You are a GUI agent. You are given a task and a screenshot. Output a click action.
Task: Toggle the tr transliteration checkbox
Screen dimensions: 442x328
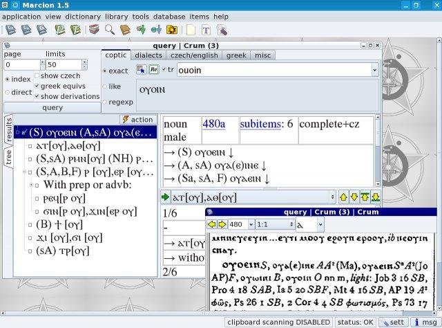(x=164, y=69)
